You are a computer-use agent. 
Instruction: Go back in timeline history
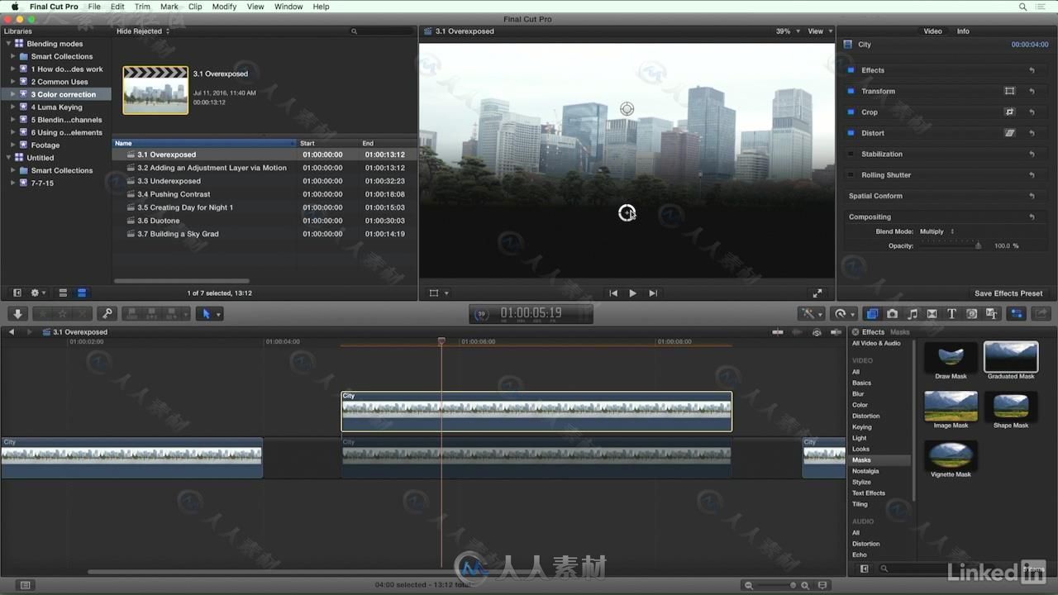(x=12, y=332)
